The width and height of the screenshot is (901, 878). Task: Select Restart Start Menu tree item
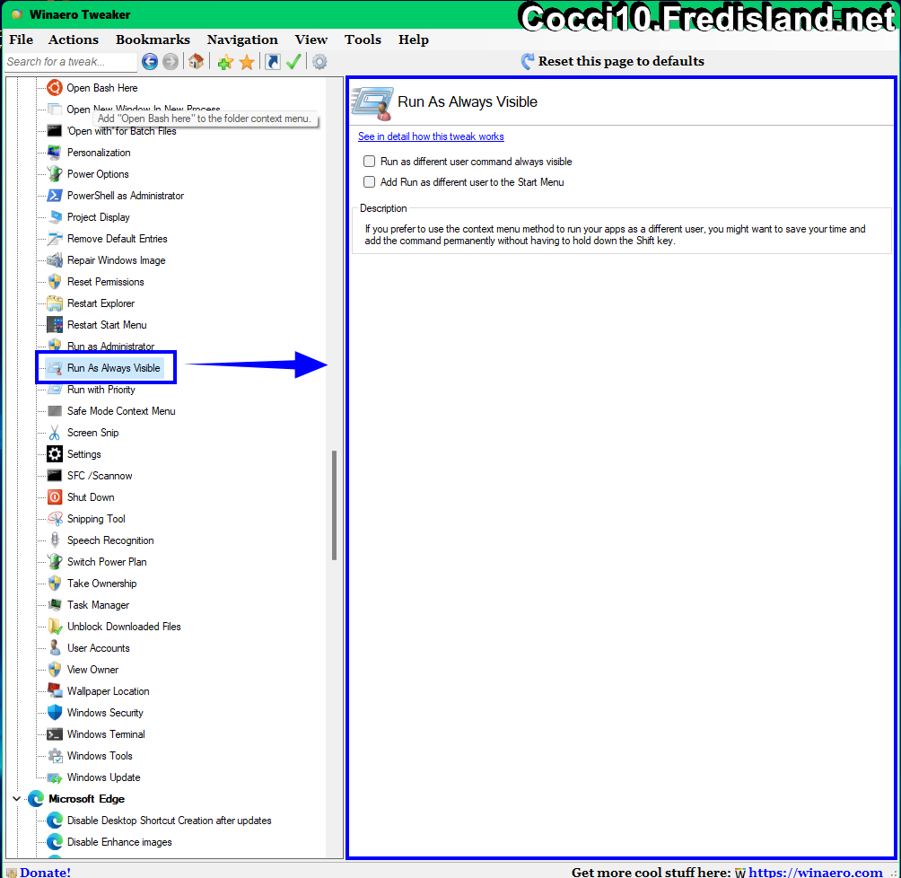pyautogui.click(x=107, y=325)
